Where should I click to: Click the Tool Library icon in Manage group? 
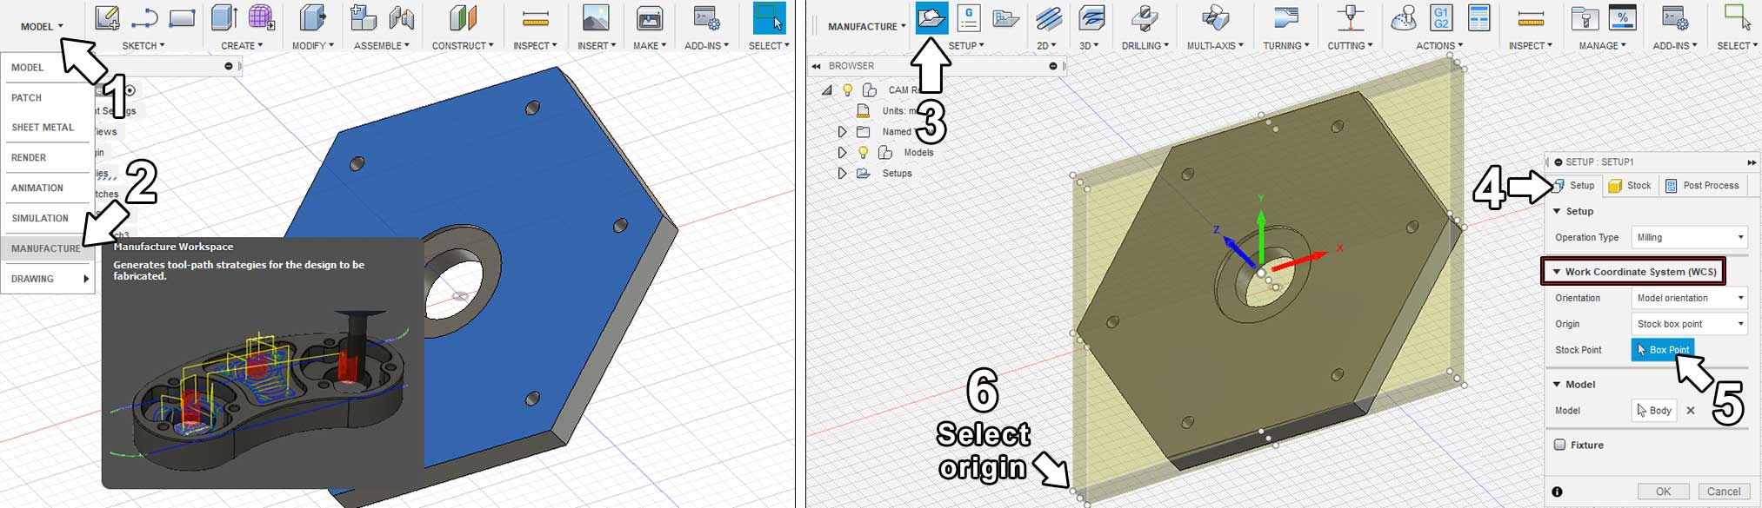coord(1585,17)
